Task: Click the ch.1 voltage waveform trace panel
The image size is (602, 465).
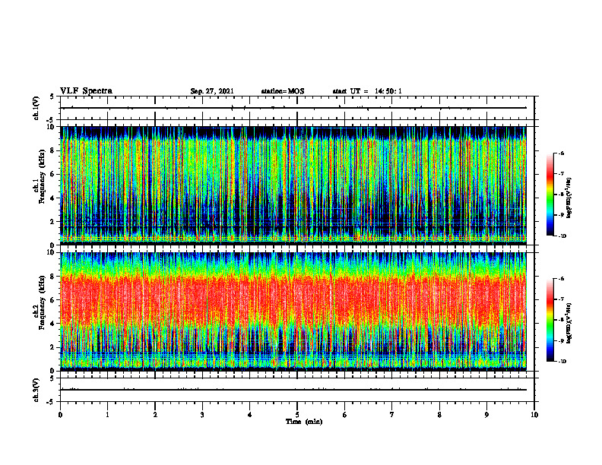Action: point(297,108)
